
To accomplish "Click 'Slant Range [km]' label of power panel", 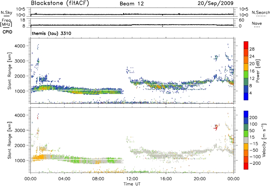I will 9,71.
